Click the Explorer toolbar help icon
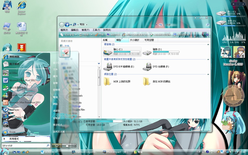Image resolution: width=248 pixels, height=155 pixels. tap(207, 35)
